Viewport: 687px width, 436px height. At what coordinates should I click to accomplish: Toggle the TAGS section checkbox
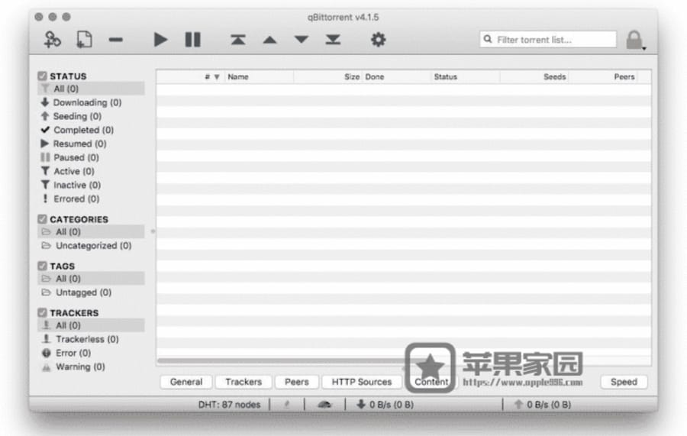[x=42, y=266]
